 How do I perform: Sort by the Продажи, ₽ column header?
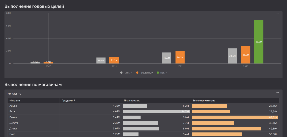tap(68, 100)
